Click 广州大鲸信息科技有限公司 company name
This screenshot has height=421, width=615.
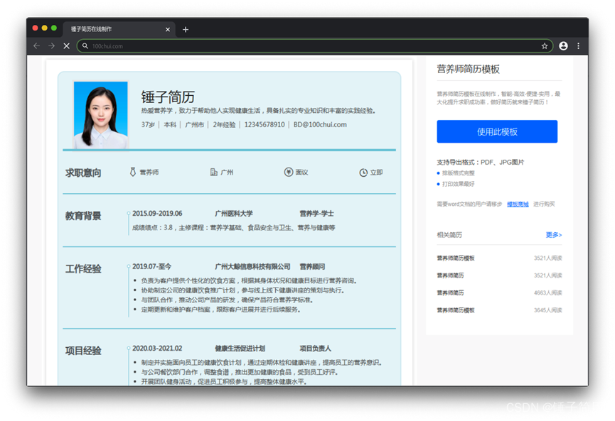(252, 266)
